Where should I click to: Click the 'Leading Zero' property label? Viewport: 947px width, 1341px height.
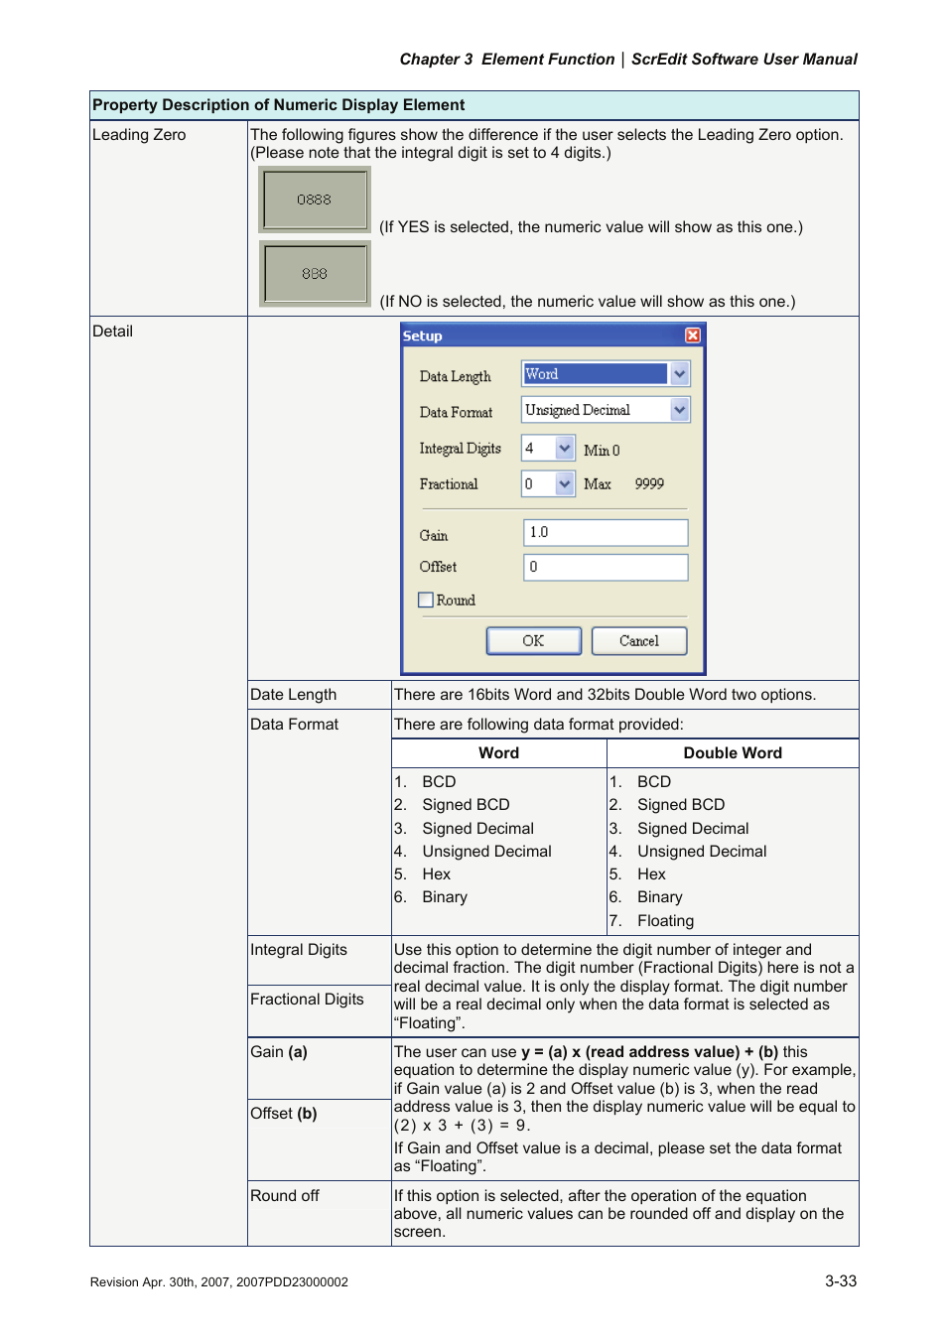pos(139,135)
